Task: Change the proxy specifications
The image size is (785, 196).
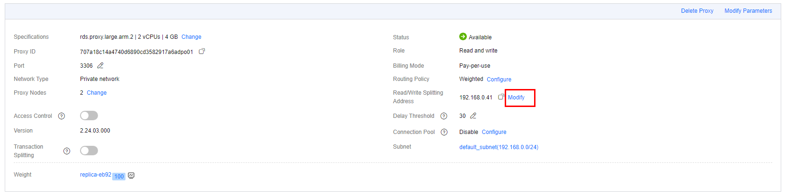Action: tap(191, 37)
